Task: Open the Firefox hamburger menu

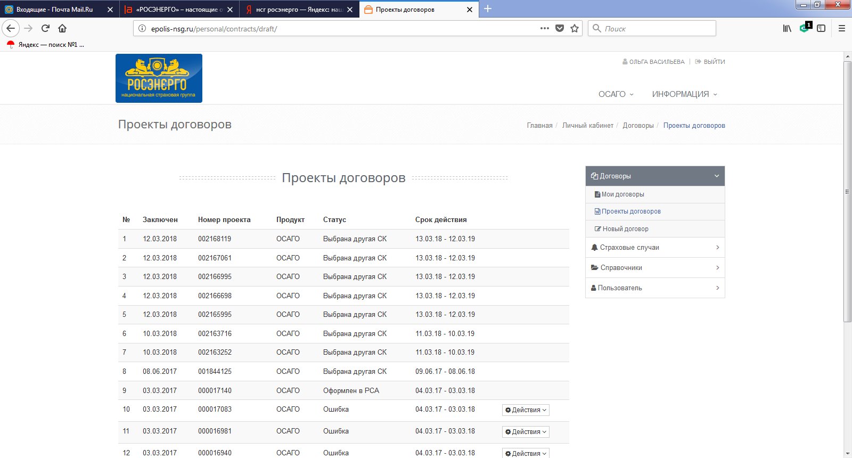Action: tap(842, 28)
